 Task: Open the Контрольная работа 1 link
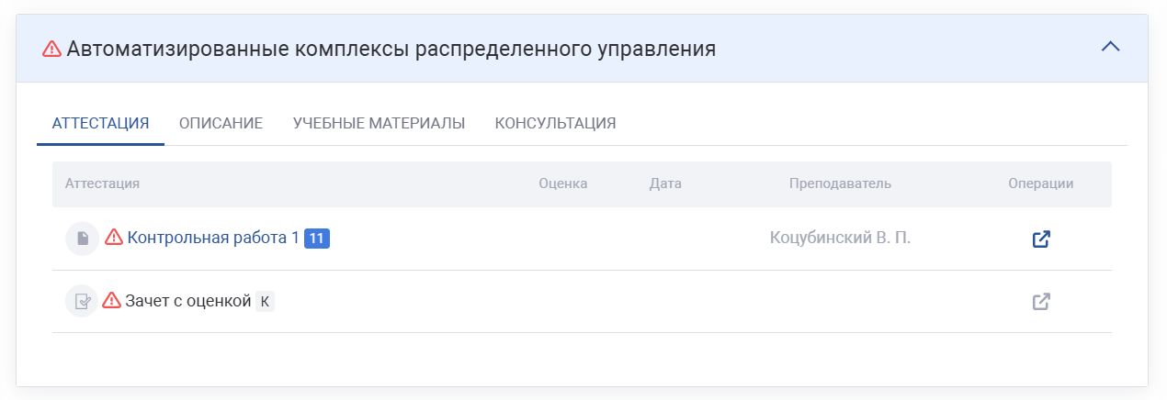(x=213, y=238)
